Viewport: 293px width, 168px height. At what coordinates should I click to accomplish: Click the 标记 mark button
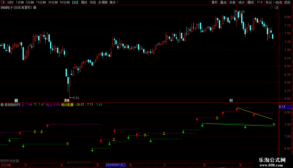269,2
